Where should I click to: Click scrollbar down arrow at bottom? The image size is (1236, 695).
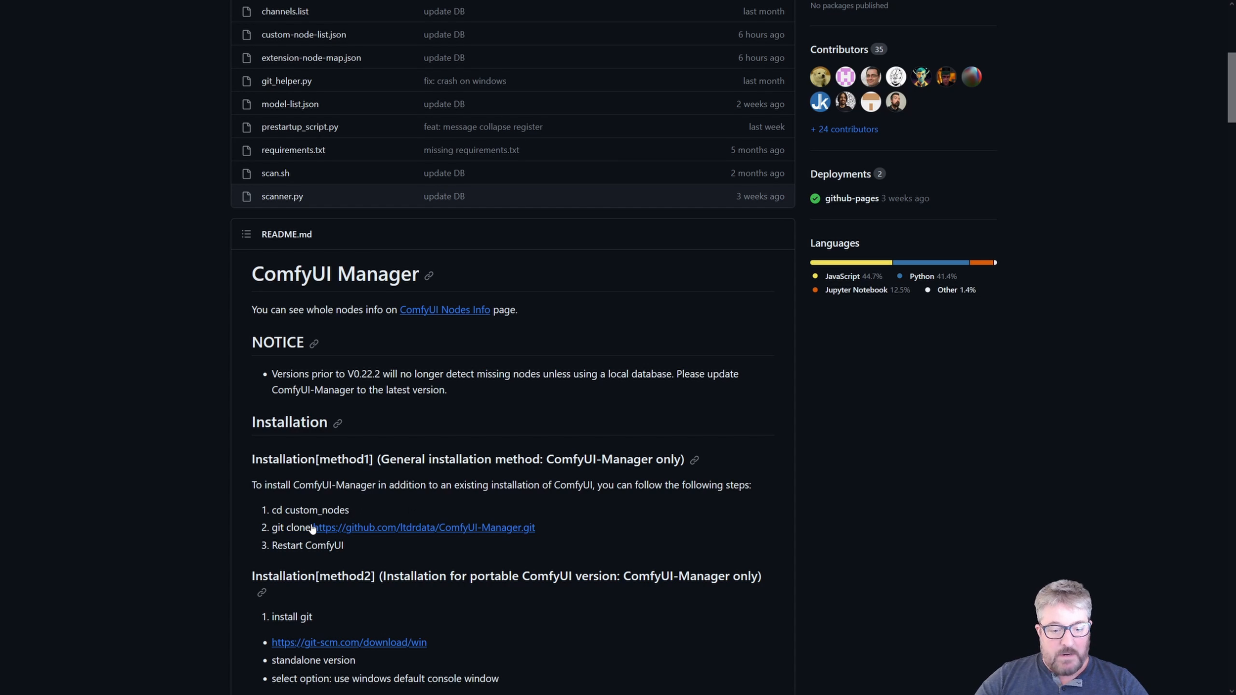[1232, 691]
